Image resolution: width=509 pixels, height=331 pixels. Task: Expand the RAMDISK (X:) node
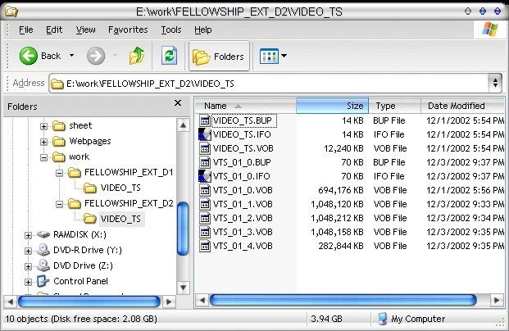tap(28, 235)
